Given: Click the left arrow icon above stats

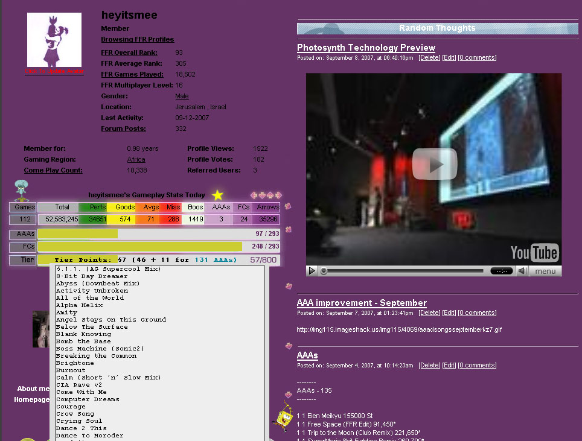Looking at the screenshot, I should [254, 195].
